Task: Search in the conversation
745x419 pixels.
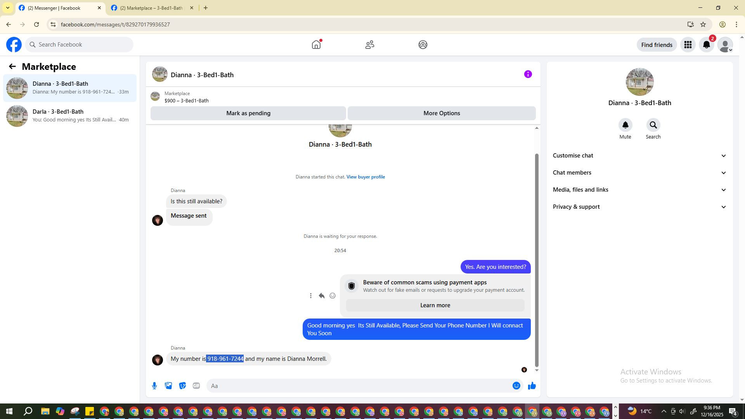Action: coord(653,125)
